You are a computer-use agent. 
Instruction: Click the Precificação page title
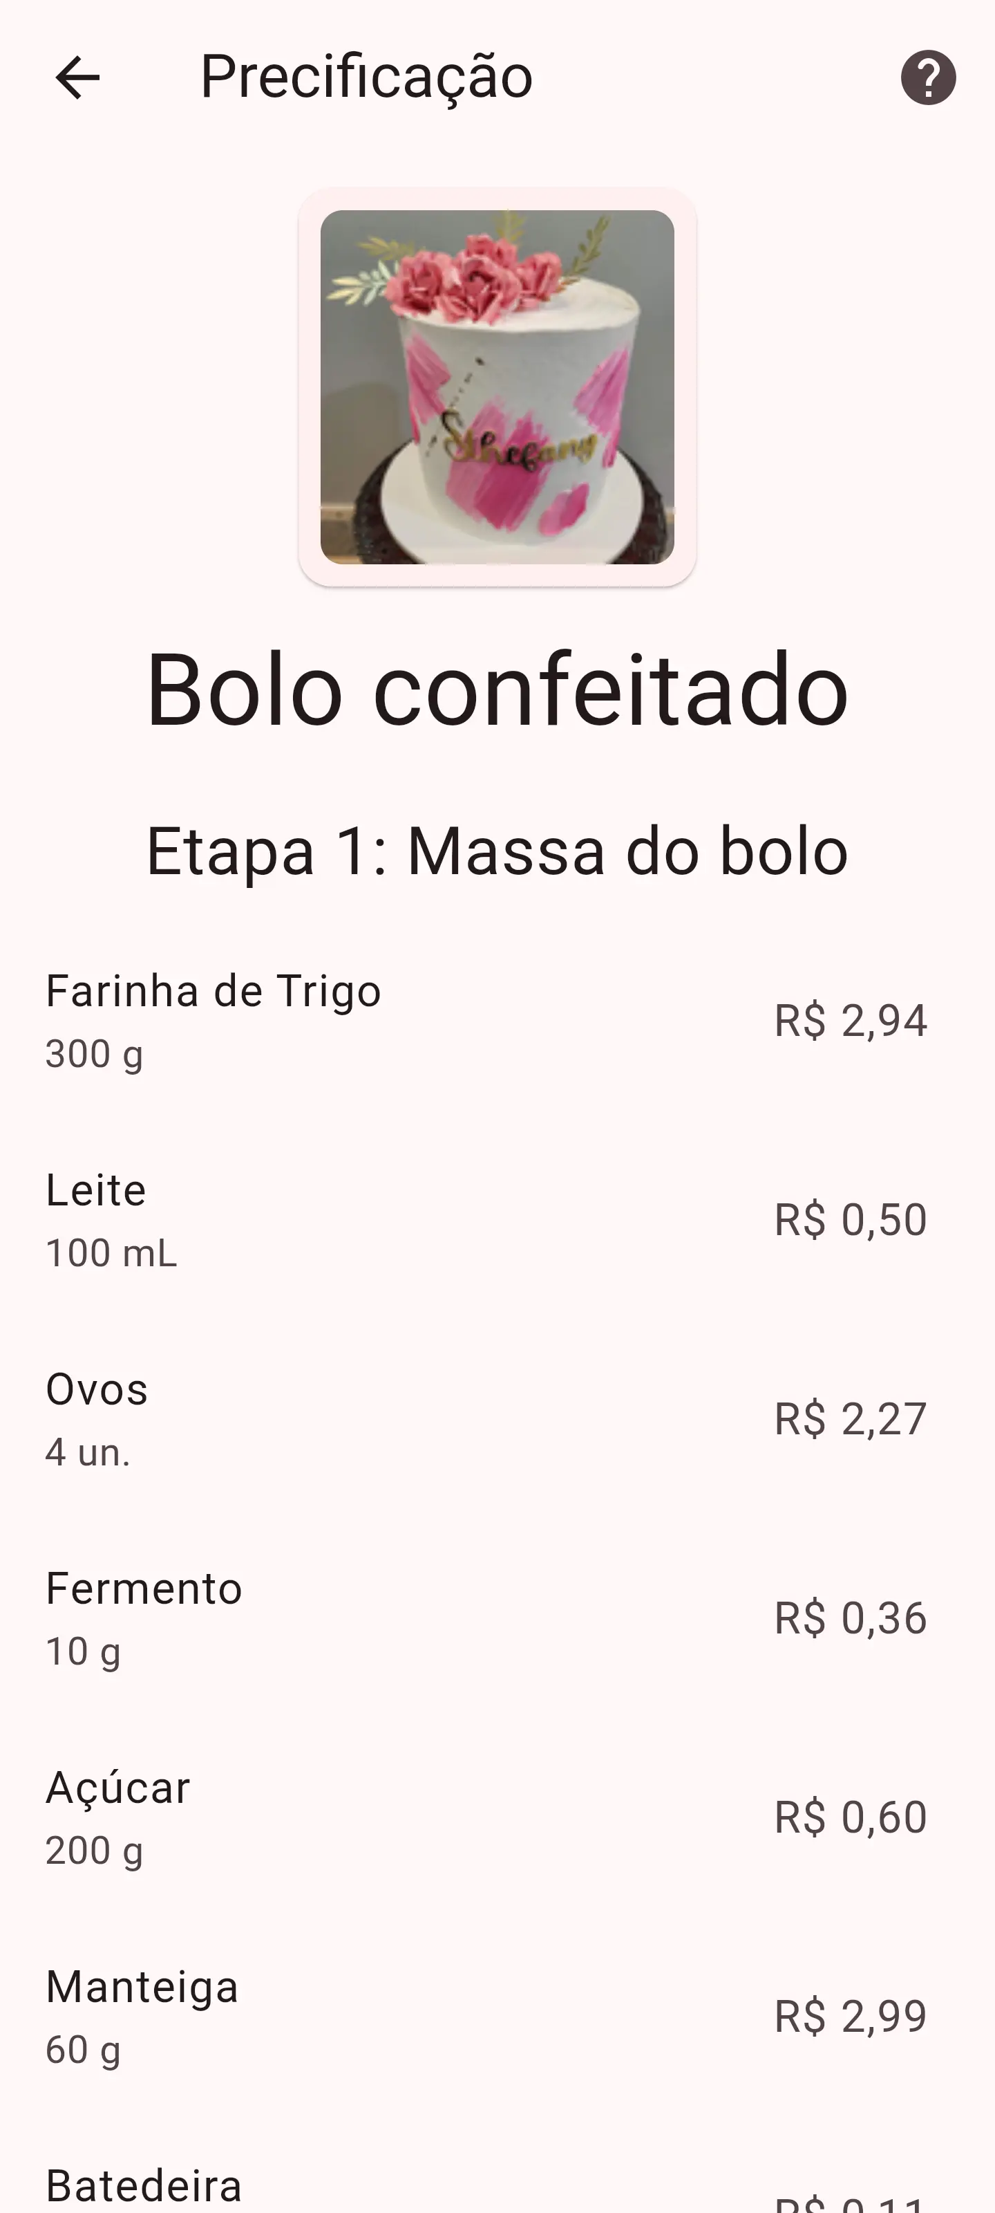(x=367, y=77)
